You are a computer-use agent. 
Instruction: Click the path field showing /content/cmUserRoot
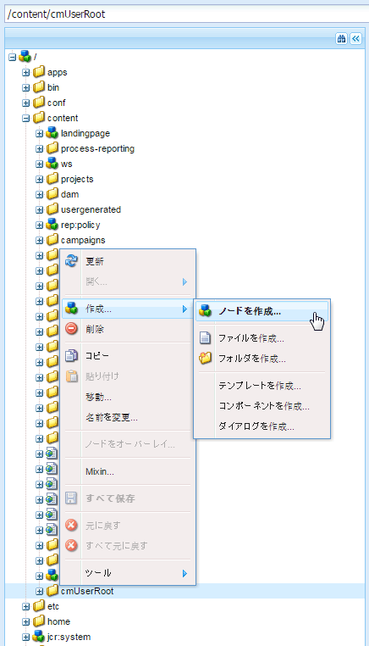186,14
